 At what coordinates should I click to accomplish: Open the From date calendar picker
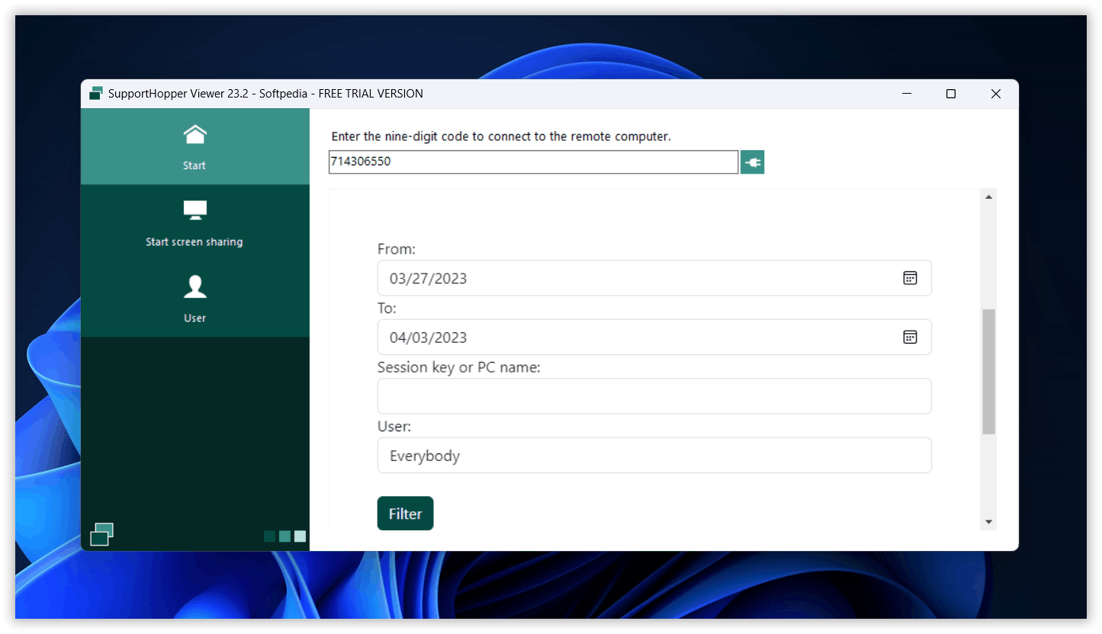(910, 278)
